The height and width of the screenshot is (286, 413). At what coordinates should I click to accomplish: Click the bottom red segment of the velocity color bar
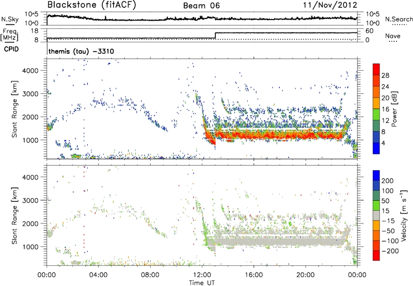(376, 256)
